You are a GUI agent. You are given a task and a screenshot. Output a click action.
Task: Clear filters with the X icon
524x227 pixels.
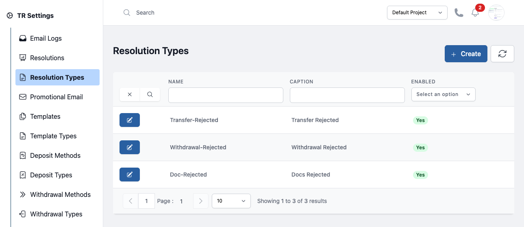pos(130,94)
